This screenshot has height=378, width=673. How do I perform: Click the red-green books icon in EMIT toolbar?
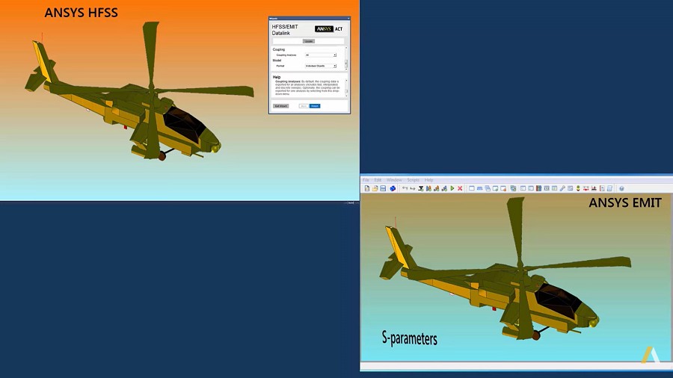coord(538,188)
